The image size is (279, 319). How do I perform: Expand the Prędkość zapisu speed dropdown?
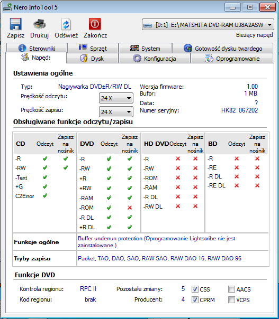116,112
